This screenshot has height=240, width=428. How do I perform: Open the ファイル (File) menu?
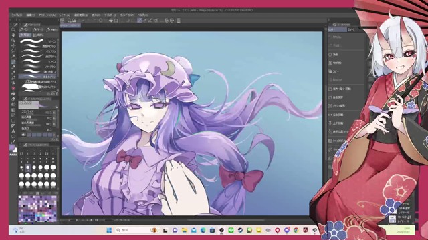[17, 15]
